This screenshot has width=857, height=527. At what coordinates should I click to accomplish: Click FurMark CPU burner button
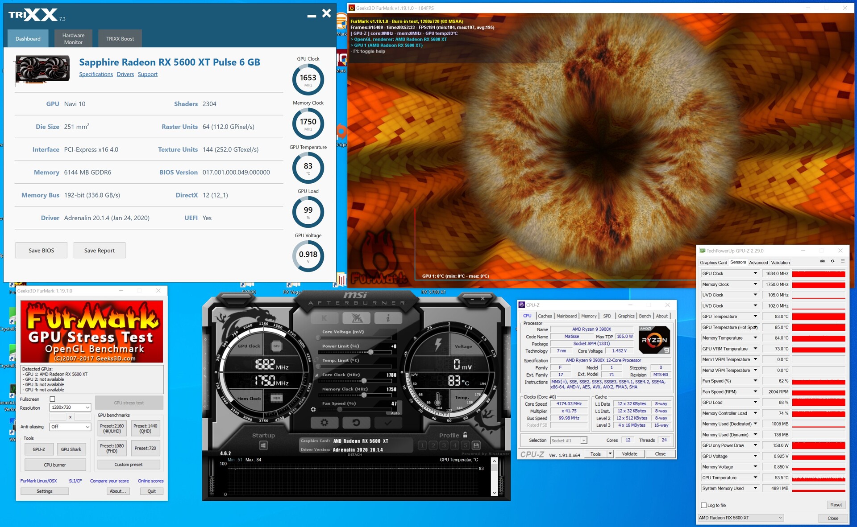click(x=55, y=465)
